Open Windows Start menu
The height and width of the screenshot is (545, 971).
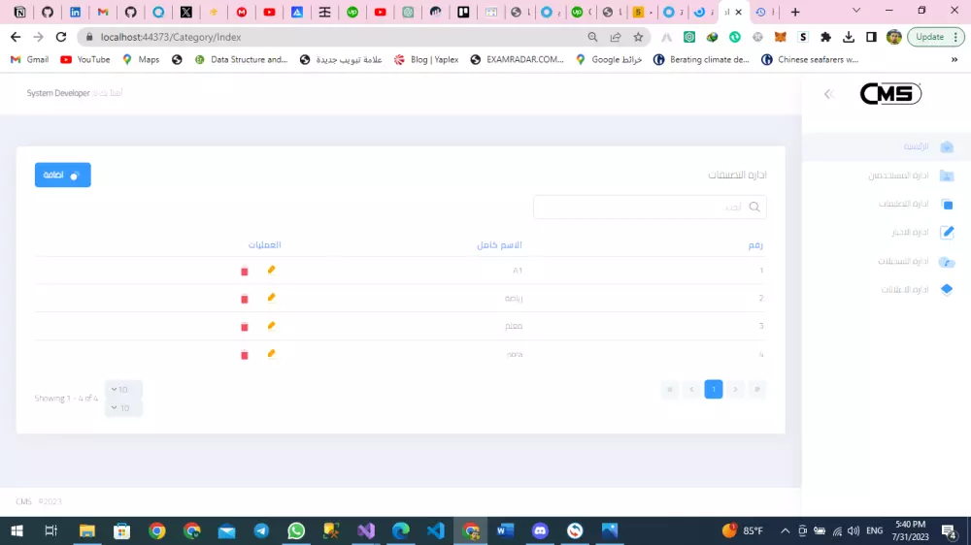[x=17, y=530]
